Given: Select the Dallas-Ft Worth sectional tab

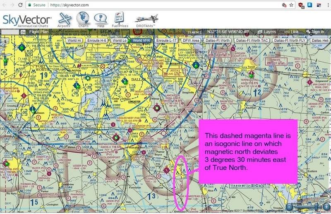Looking at the screenshot, I should point(218,41).
